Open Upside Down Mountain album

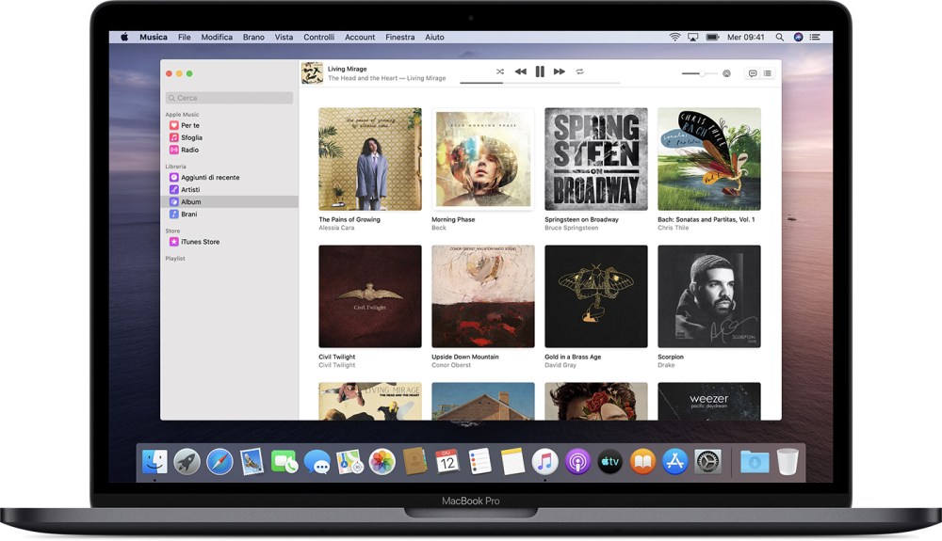tap(483, 296)
